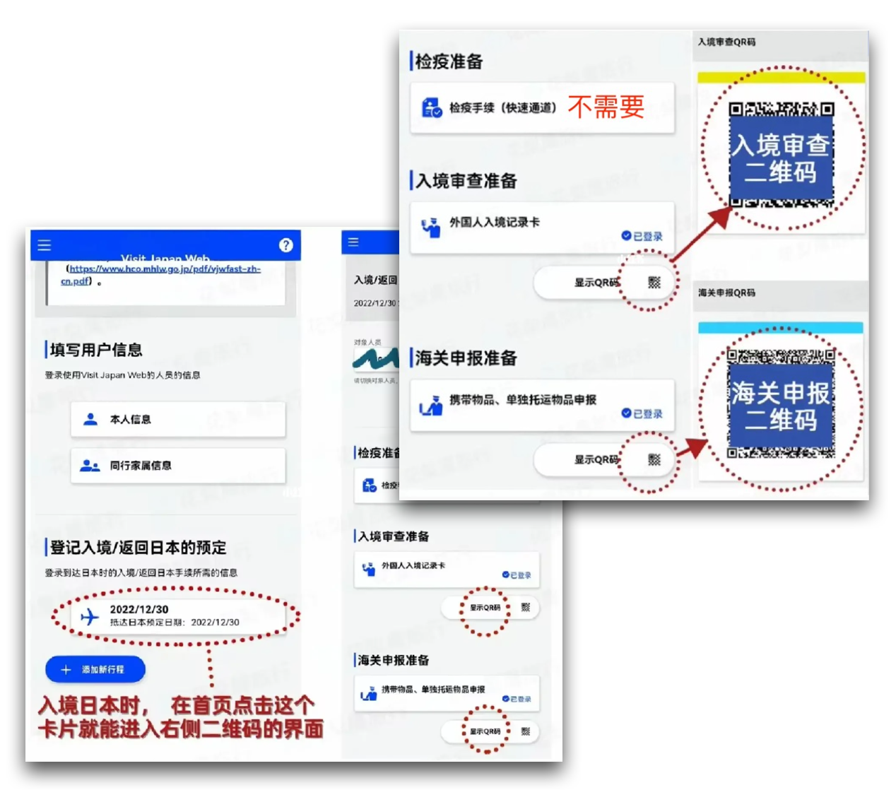896x790 pixels.
Task: Click 海关申报QR码 header label
Action: [726, 293]
